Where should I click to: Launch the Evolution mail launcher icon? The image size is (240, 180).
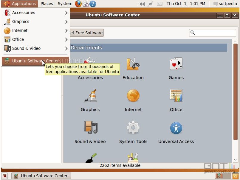click(x=86, y=4)
